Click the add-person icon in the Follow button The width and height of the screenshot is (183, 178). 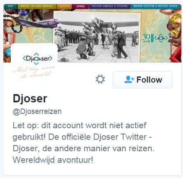click(x=129, y=79)
